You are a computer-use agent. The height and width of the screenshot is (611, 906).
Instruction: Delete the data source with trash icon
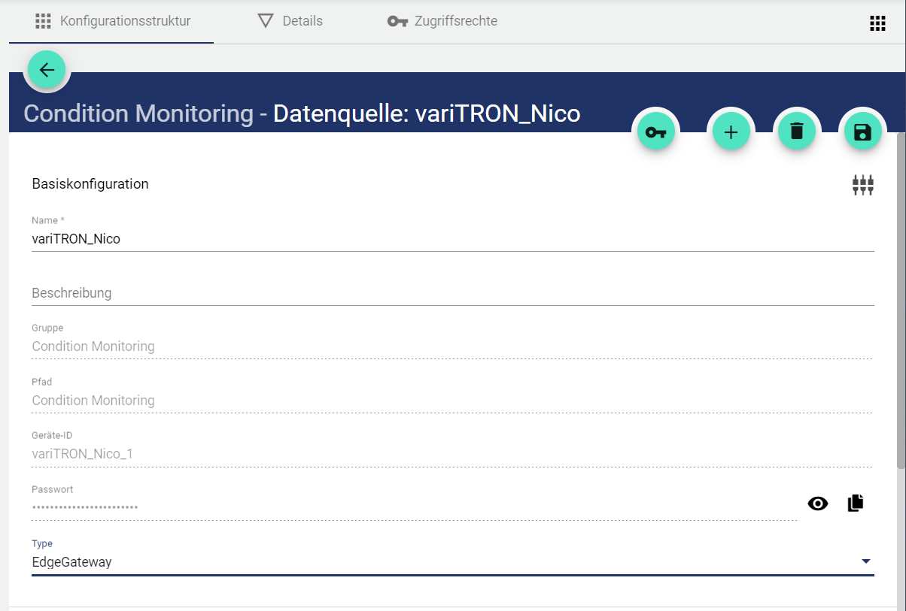click(796, 132)
